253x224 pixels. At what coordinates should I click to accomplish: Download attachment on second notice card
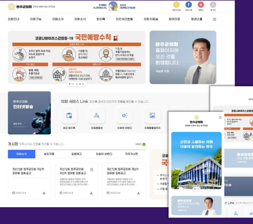[91, 193]
